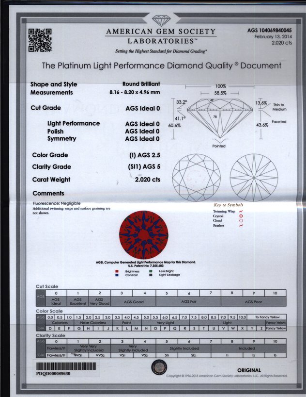The width and height of the screenshot is (306, 397).
Task: Click the American Gem Society Laboratories heading
Action: pos(161,36)
